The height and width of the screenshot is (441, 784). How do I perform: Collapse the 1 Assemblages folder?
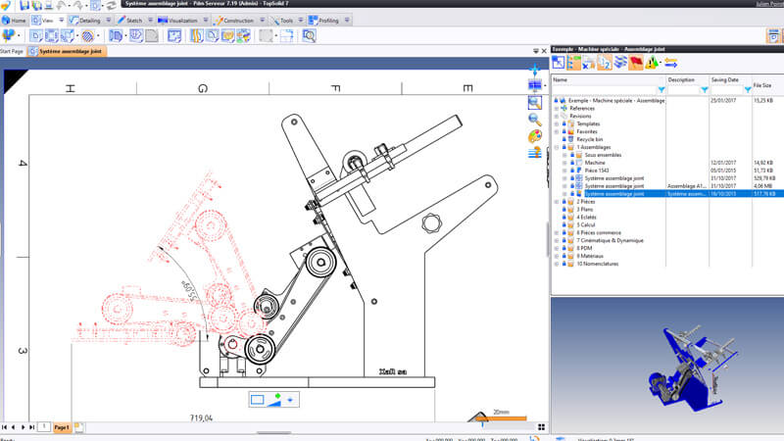click(x=556, y=147)
